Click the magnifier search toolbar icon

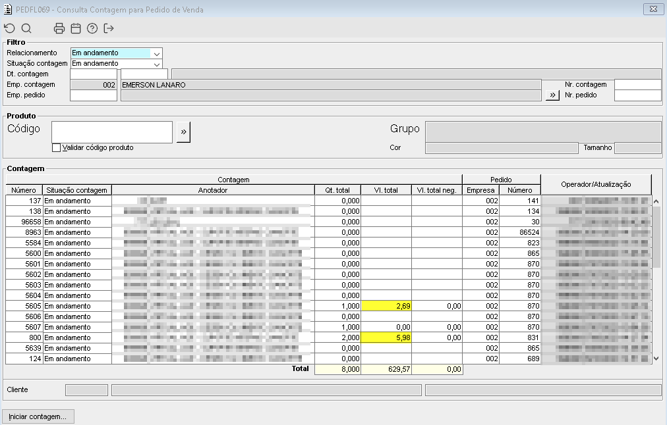(26, 28)
